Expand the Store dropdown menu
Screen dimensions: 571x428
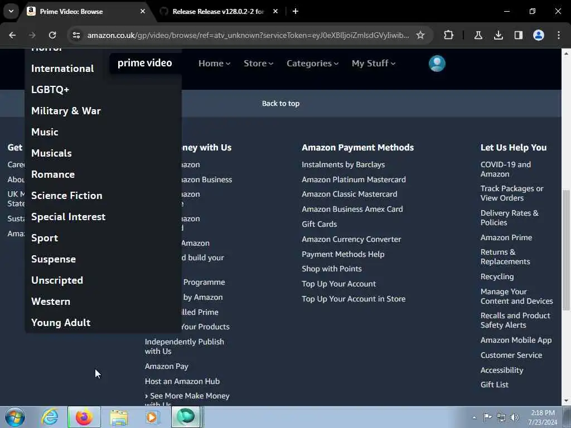click(x=258, y=64)
